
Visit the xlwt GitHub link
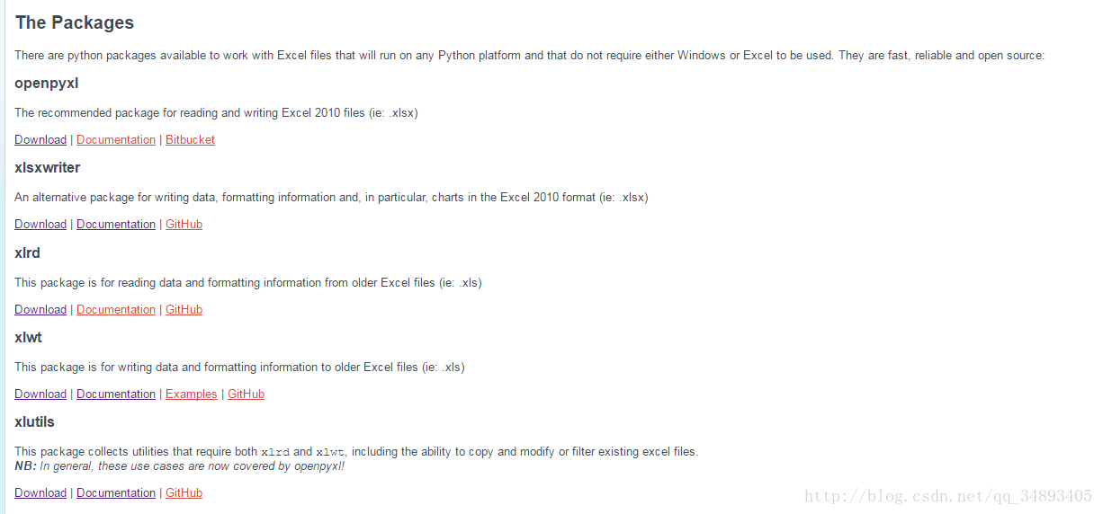point(246,394)
